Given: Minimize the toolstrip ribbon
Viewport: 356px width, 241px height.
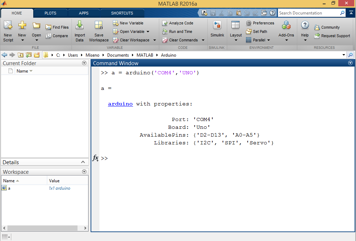Looking at the screenshot, I should pos(351,13).
